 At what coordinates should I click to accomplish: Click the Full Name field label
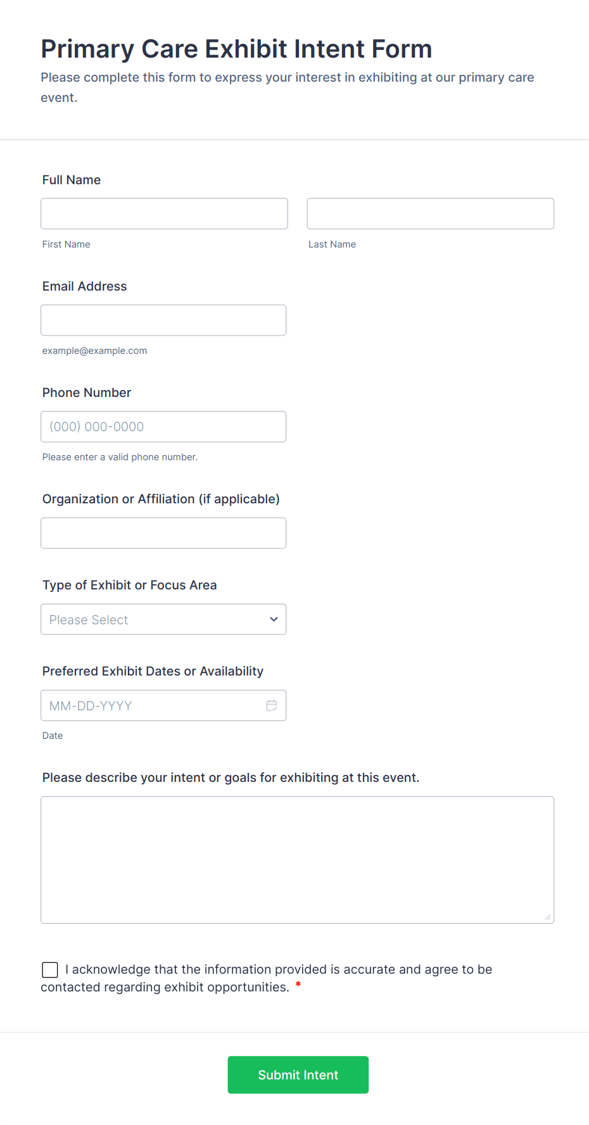(72, 180)
